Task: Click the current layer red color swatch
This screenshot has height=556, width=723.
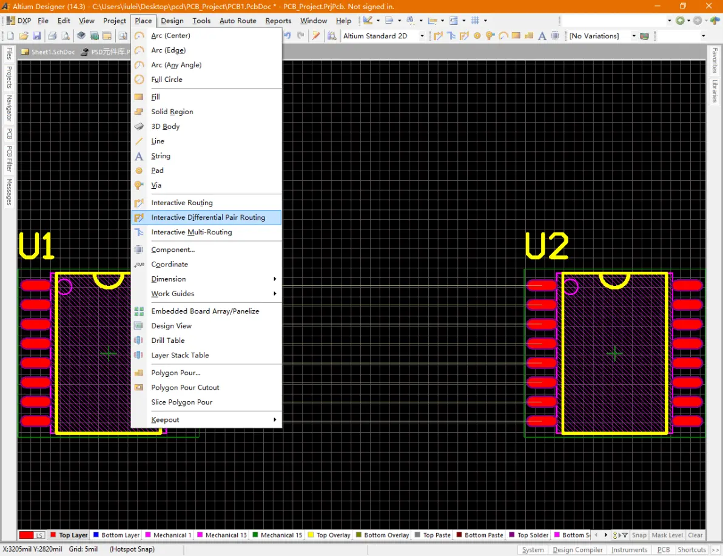Action: click(x=26, y=535)
